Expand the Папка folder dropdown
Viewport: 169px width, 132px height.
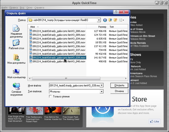(x=99, y=20)
